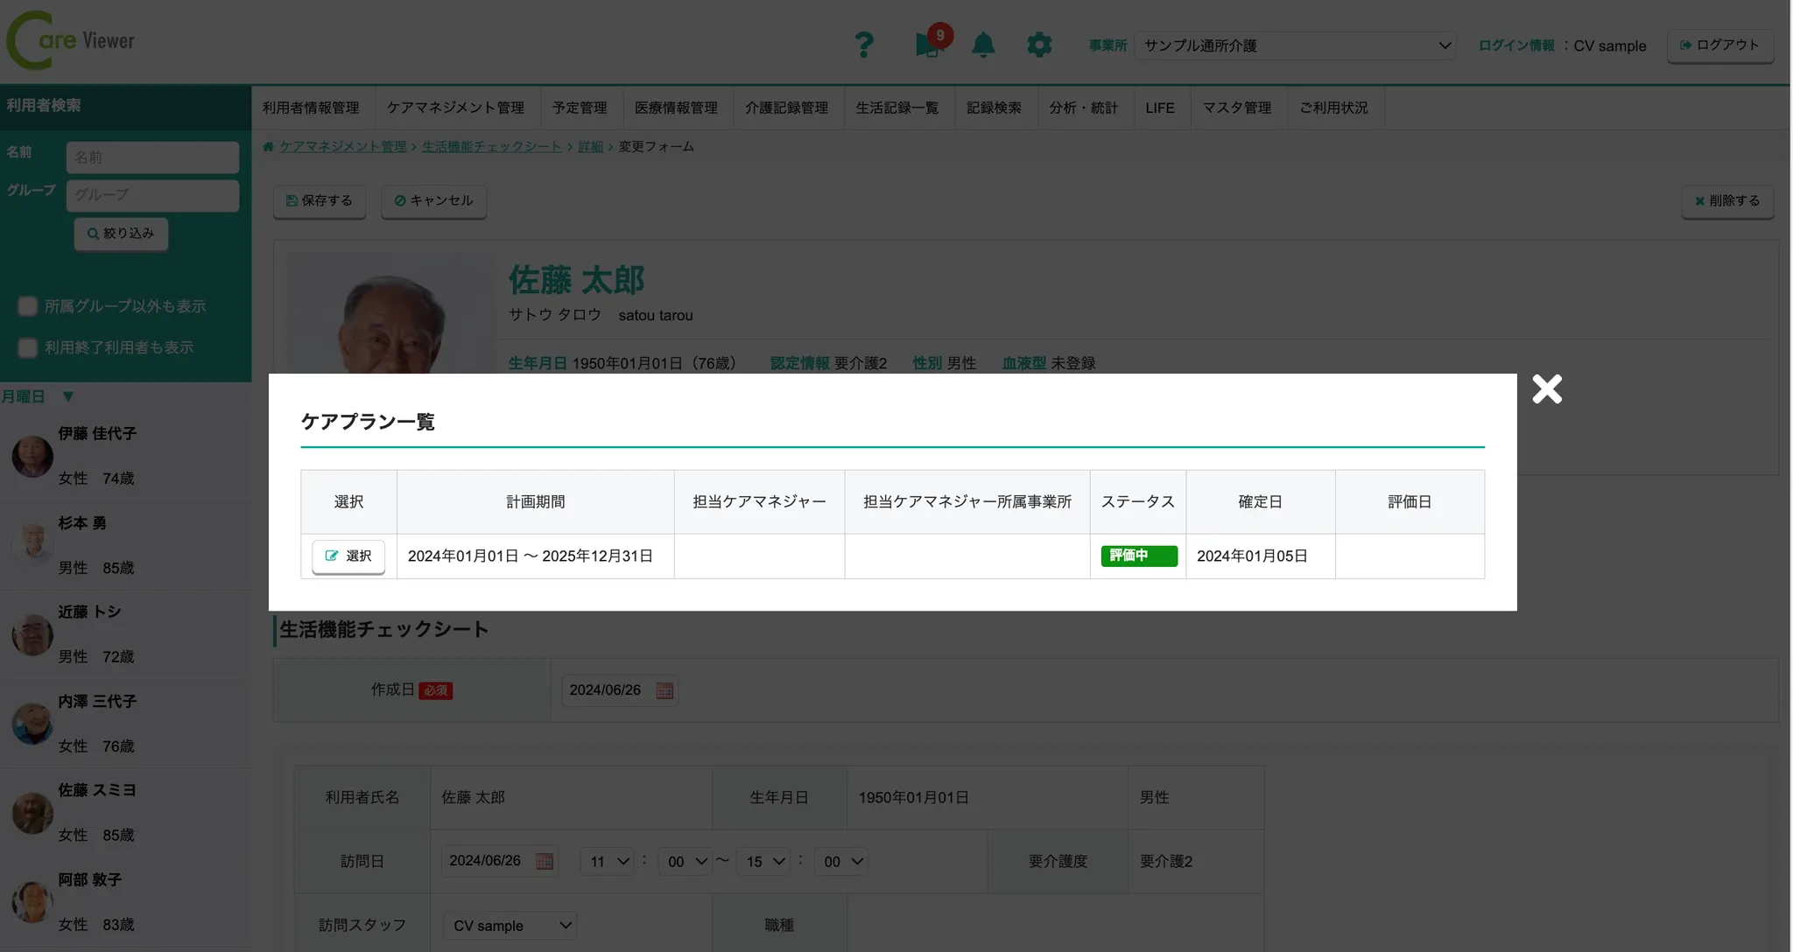Open the LIFE menu item
The height and width of the screenshot is (952, 1793).
coord(1160,108)
